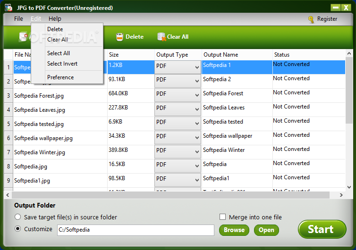
Task: Close the converter window
Action: tap(346, 8)
